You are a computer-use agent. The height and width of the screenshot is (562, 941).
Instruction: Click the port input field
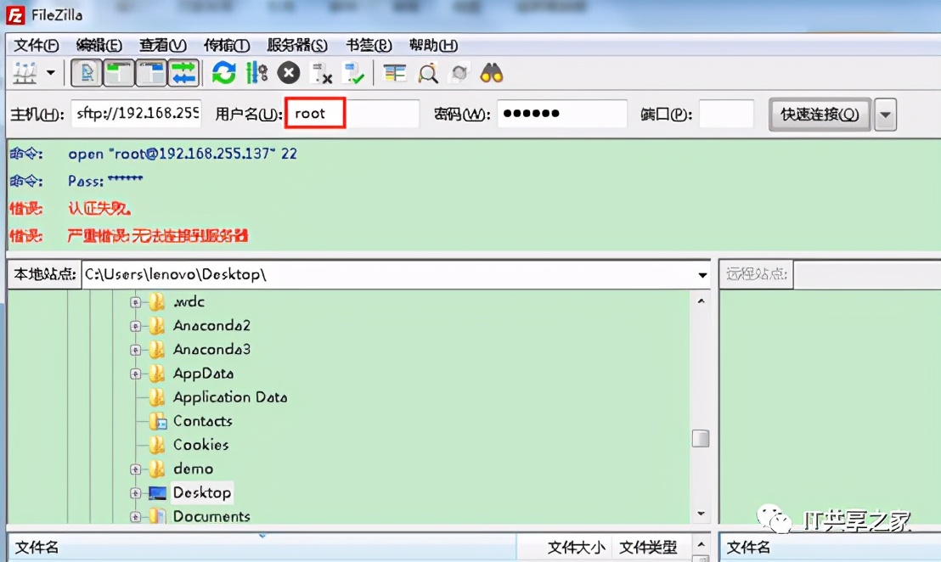tap(726, 114)
